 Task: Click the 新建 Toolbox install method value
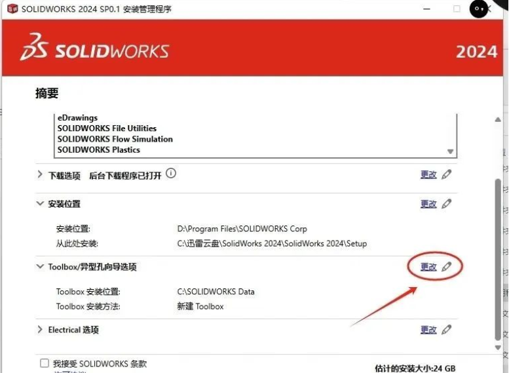(x=200, y=306)
